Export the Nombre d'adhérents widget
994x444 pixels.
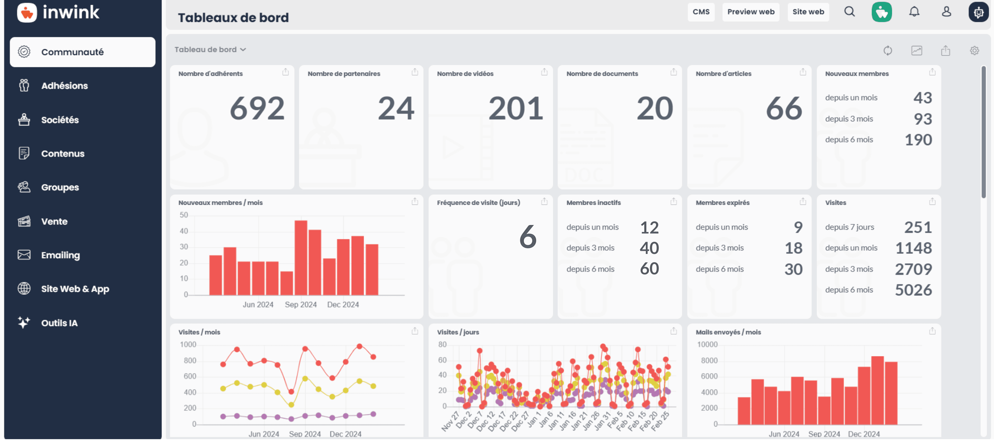(x=285, y=72)
